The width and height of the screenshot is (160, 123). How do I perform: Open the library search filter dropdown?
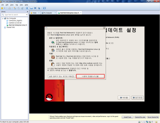(27, 15)
